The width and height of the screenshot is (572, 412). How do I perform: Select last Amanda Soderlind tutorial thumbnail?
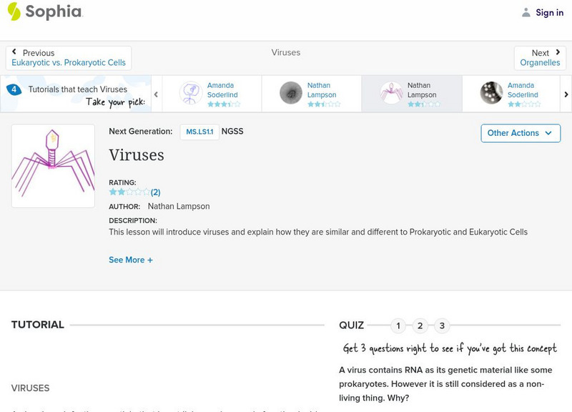[491, 93]
